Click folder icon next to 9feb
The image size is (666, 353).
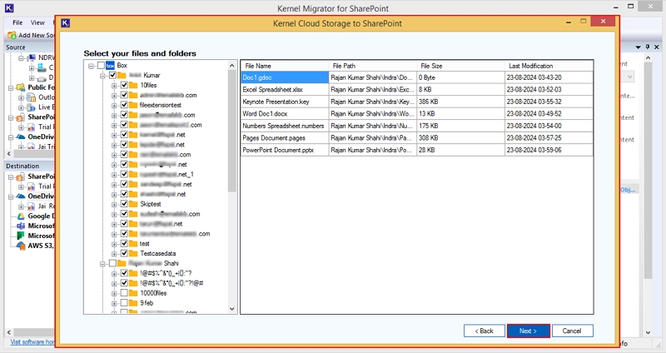(x=133, y=303)
